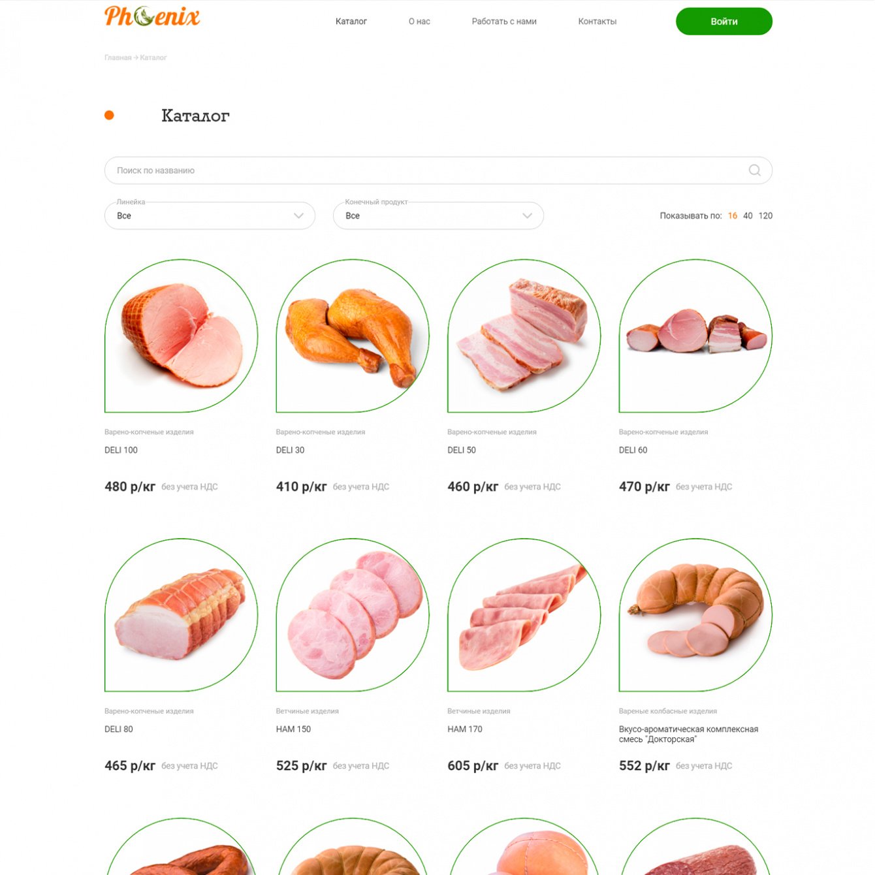
Task: Open the Докторская sausage product image
Action: (x=695, y=615)
